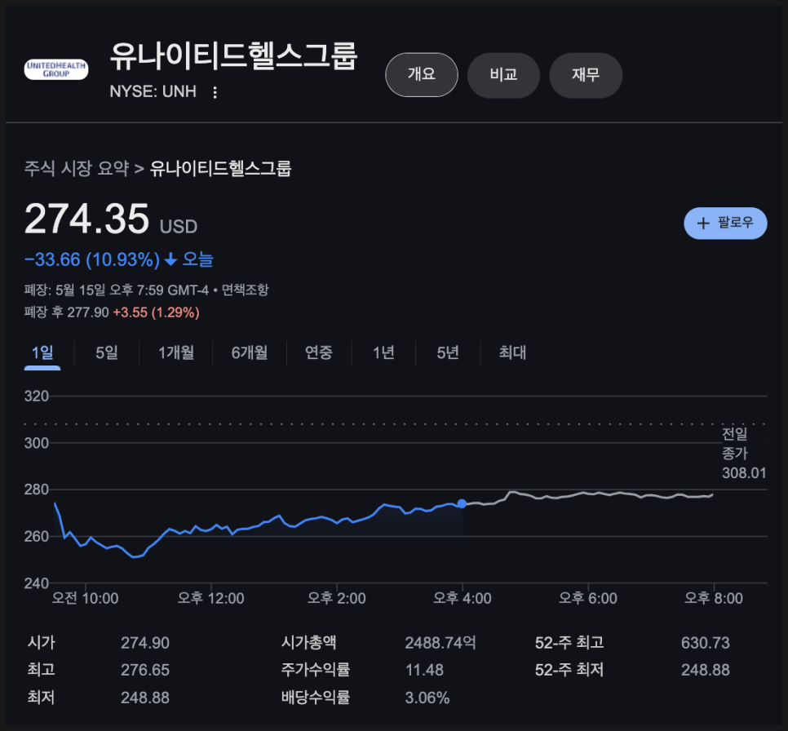The image size is (788, 731).
Task: Click the blue down arrow next to 오늘
Action: pos(170,259)
